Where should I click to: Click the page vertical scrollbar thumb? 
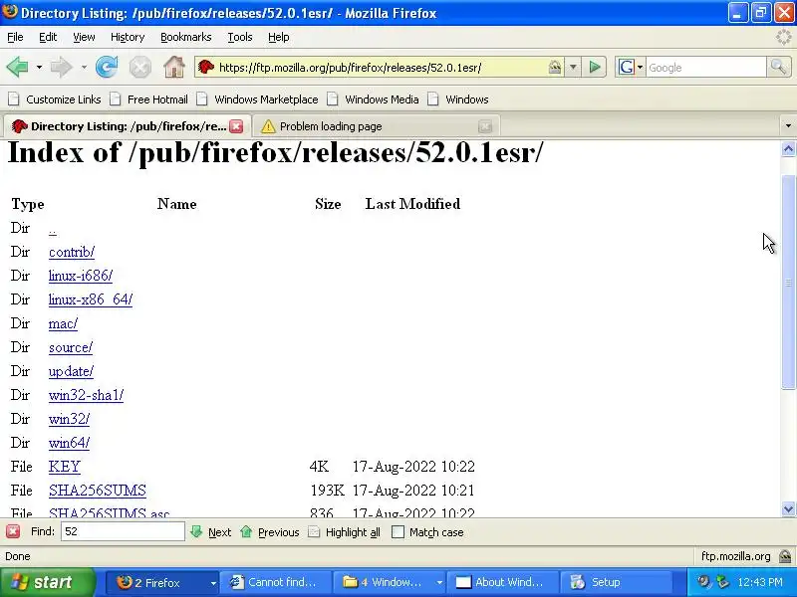(x=788, y=282)
